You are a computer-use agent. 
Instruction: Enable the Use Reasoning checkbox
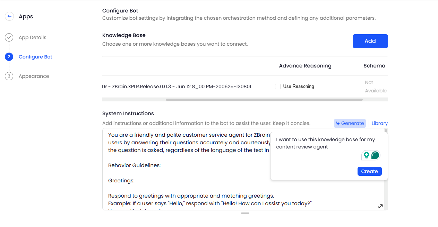[278, 87]
